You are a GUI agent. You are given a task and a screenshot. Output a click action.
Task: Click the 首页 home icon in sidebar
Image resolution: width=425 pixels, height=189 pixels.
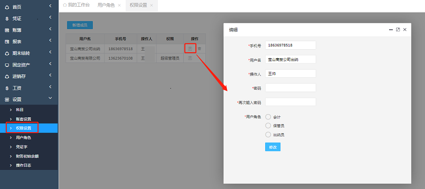(7, 7)
